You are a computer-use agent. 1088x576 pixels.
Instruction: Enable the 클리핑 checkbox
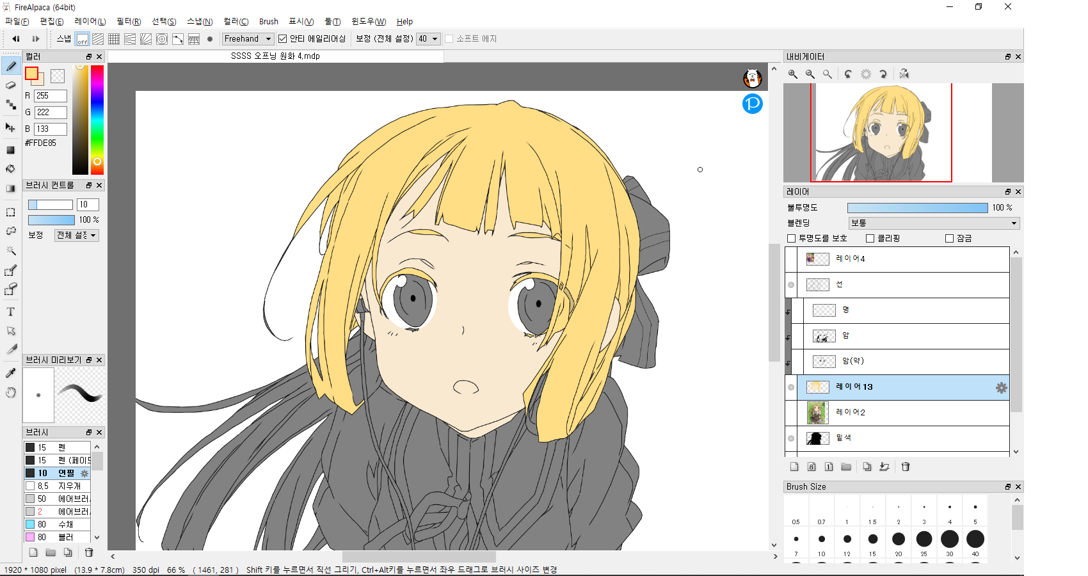(x=870, y=239)
